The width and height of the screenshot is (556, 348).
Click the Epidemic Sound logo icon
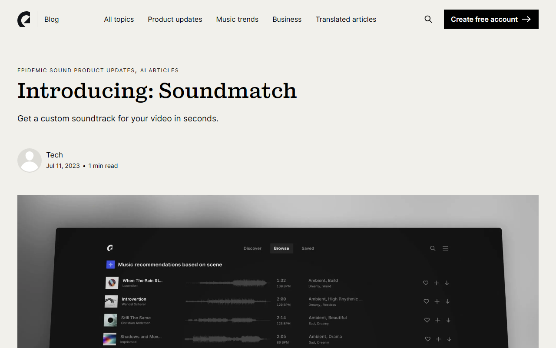pos(24,19)
